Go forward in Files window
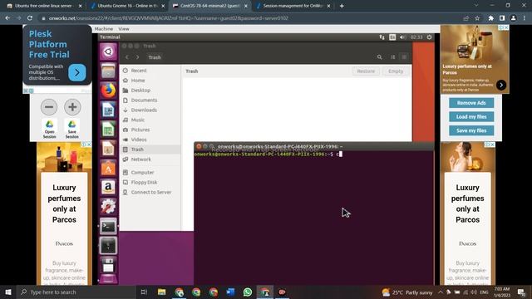Image resolution: width=532 pixels, height=299 pixels. 137,57
